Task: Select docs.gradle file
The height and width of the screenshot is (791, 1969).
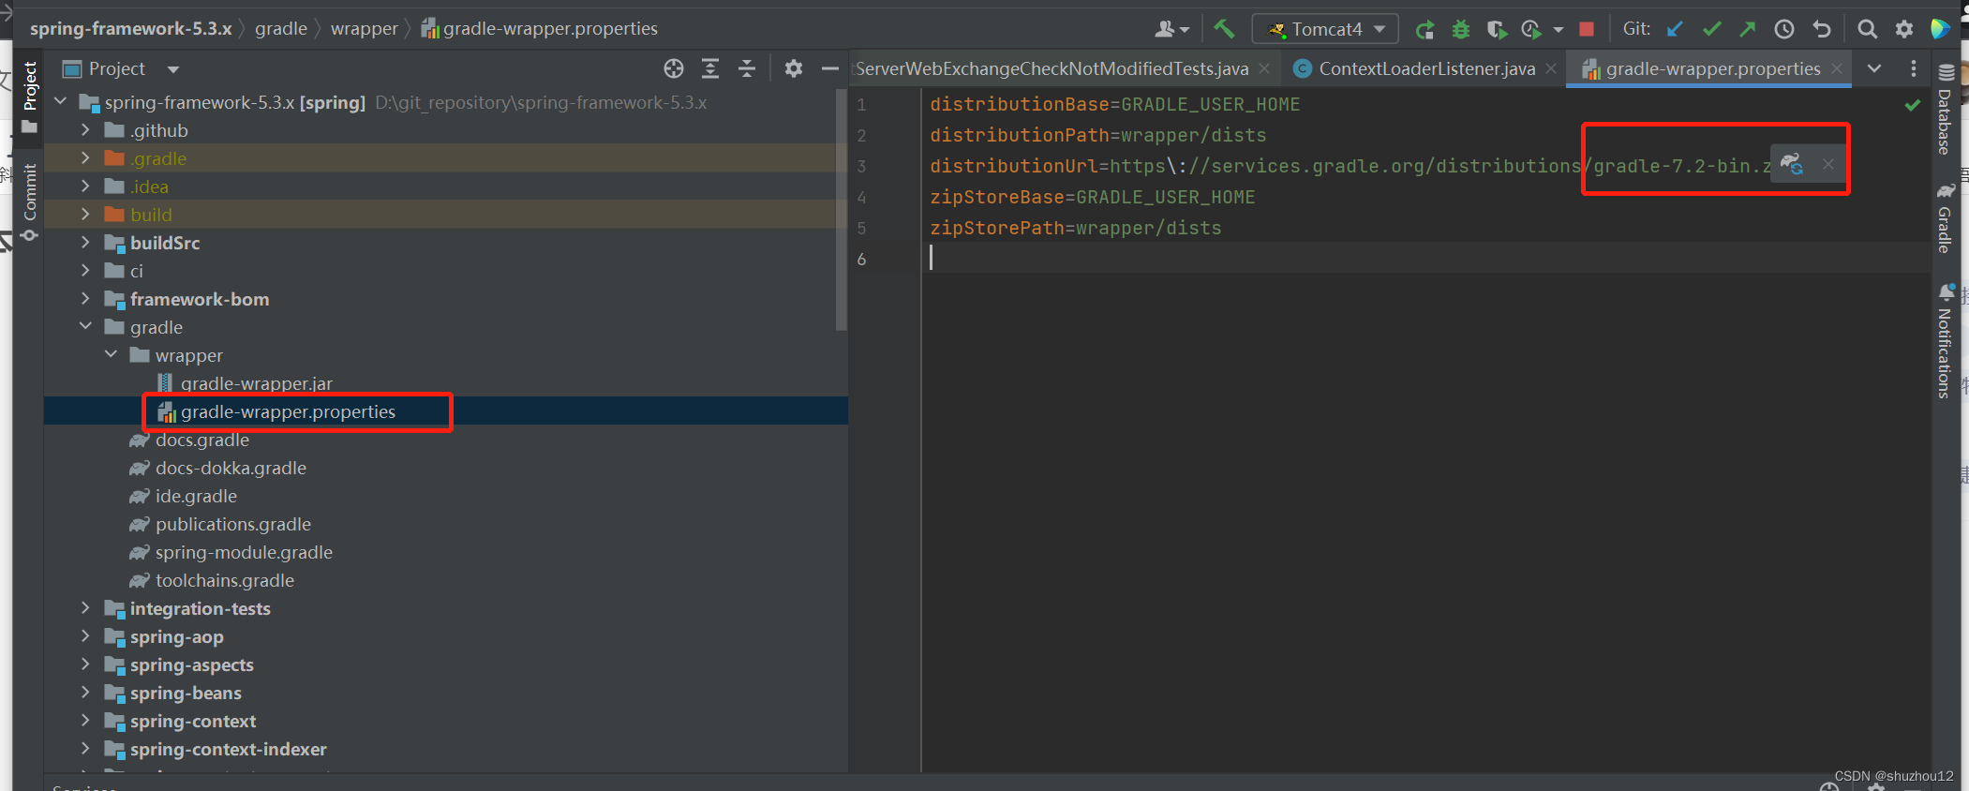Action: pos(201,440)
